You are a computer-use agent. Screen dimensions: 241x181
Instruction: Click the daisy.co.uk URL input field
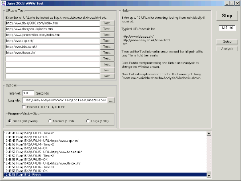[53, 29]
